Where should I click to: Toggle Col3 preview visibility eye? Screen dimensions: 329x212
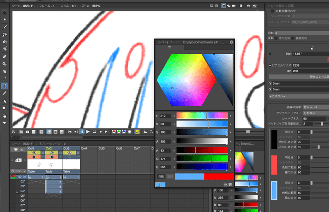(70, 153)
